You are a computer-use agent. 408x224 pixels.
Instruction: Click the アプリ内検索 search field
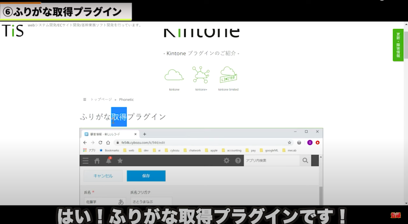click(271, 160)
